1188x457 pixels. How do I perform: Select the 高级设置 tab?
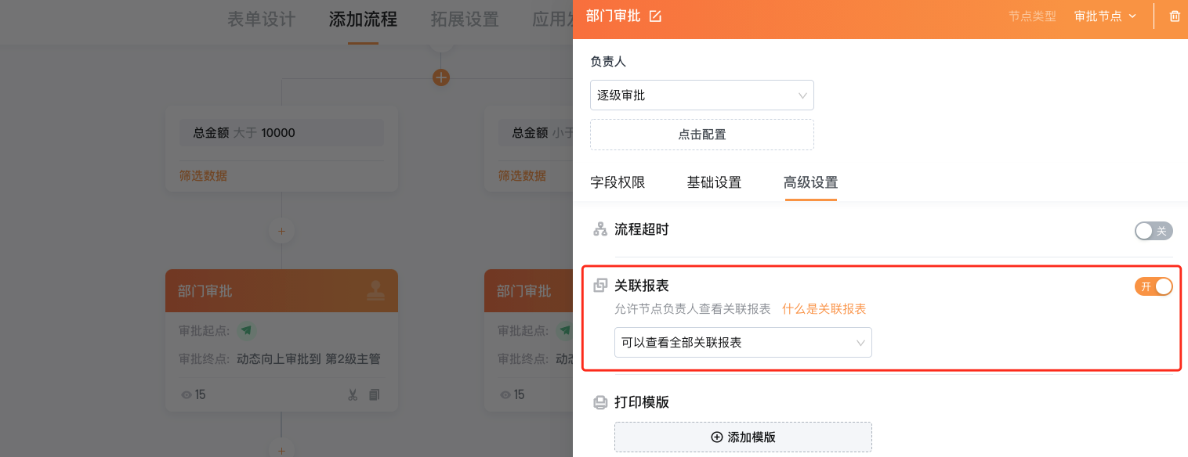coord(811,183)
